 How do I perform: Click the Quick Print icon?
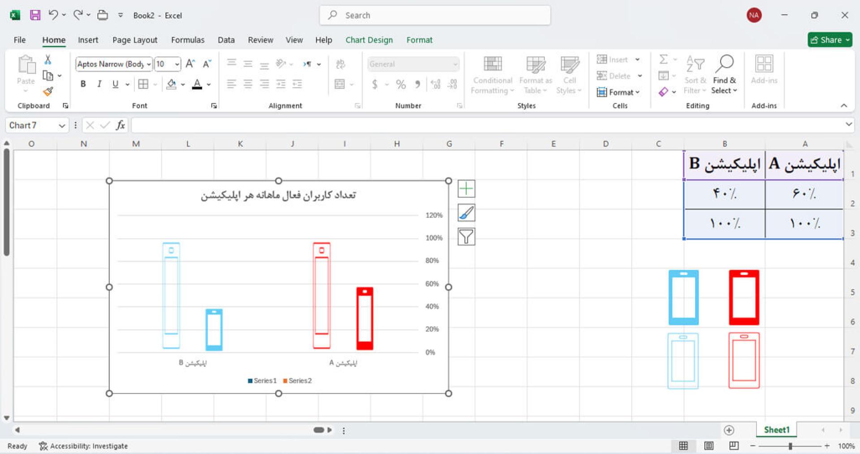click(103, 15)
